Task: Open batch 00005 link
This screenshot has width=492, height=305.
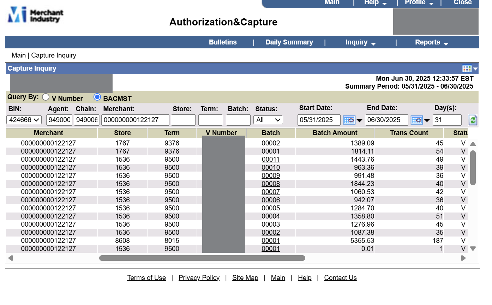Action: 271,208
